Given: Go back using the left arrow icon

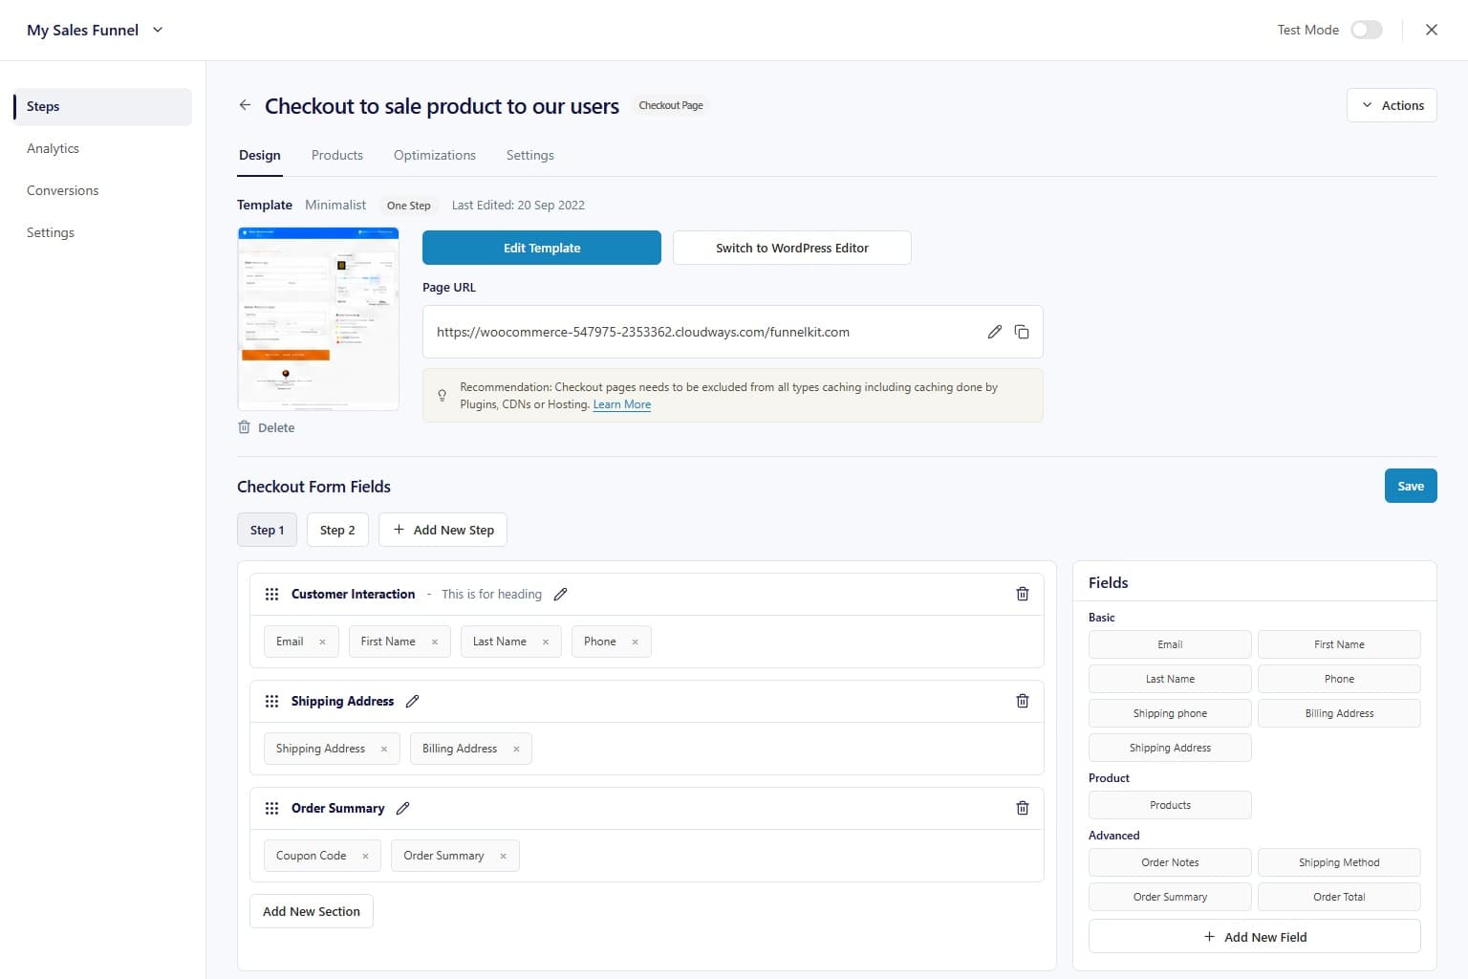Looking at the screenshot, I should pos(245,105).
